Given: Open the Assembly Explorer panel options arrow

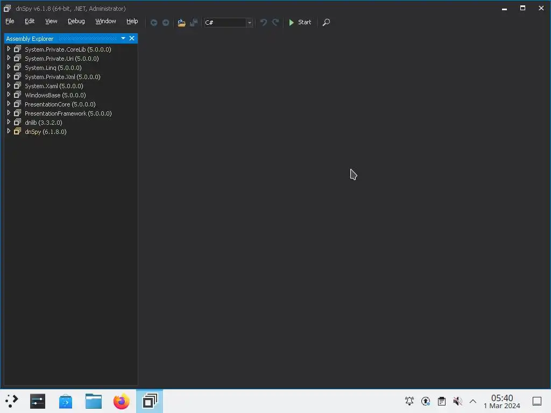Looking at the screenshot, I should (x=123, y=38).
